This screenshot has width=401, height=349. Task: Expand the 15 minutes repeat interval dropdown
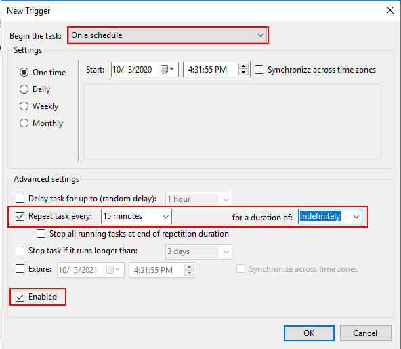tap(136, 216)
